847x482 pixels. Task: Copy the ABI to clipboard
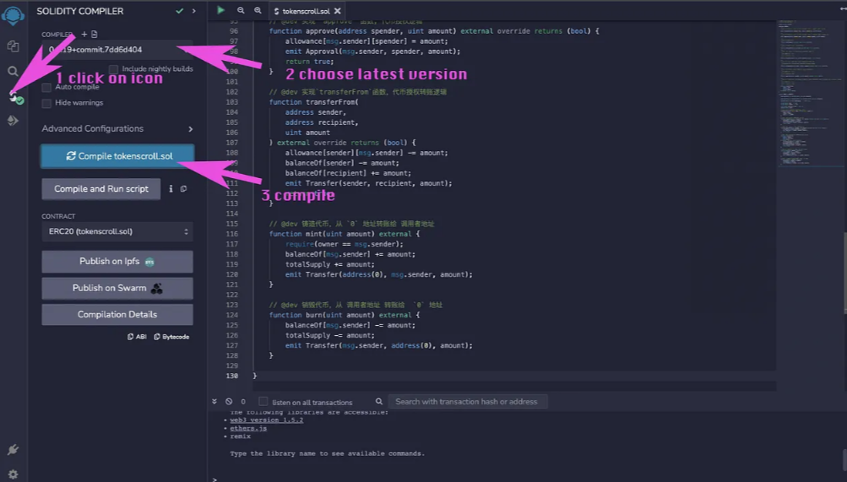click(x=137, y=337)
